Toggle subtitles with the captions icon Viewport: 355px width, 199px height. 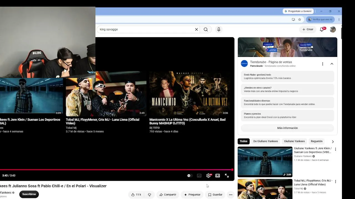tap(199, 176)
